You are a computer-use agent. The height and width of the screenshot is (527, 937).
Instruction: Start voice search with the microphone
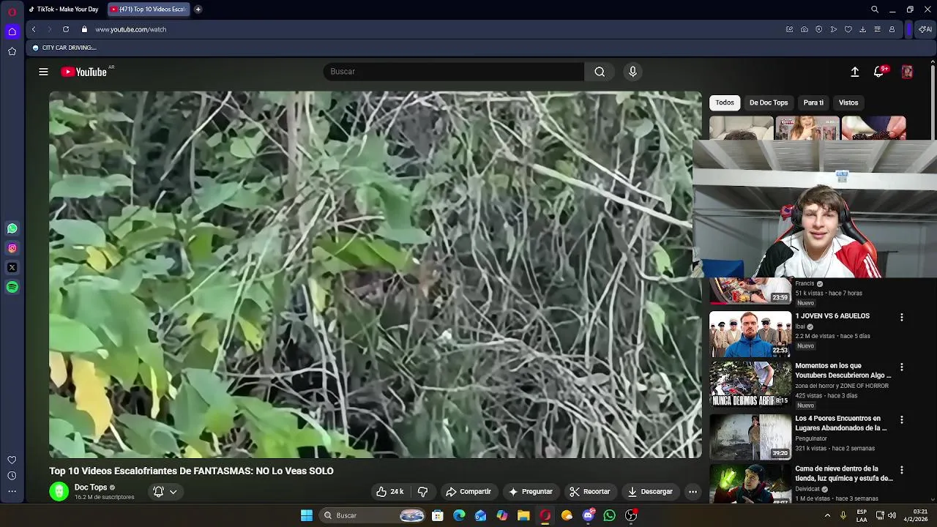(x=633, y=72)
